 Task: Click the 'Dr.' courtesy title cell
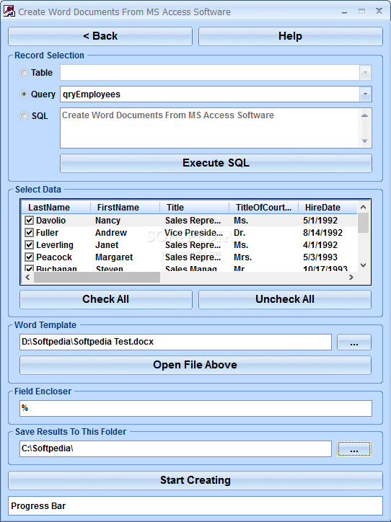[240, 233]
